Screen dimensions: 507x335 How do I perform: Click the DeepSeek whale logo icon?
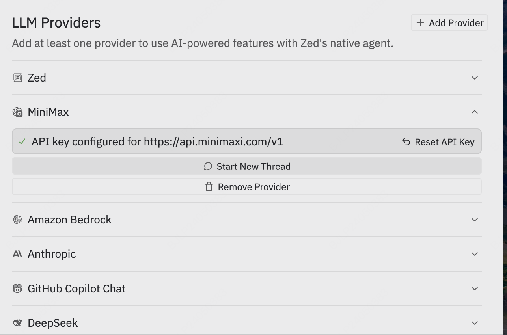(x=17, y=323)
